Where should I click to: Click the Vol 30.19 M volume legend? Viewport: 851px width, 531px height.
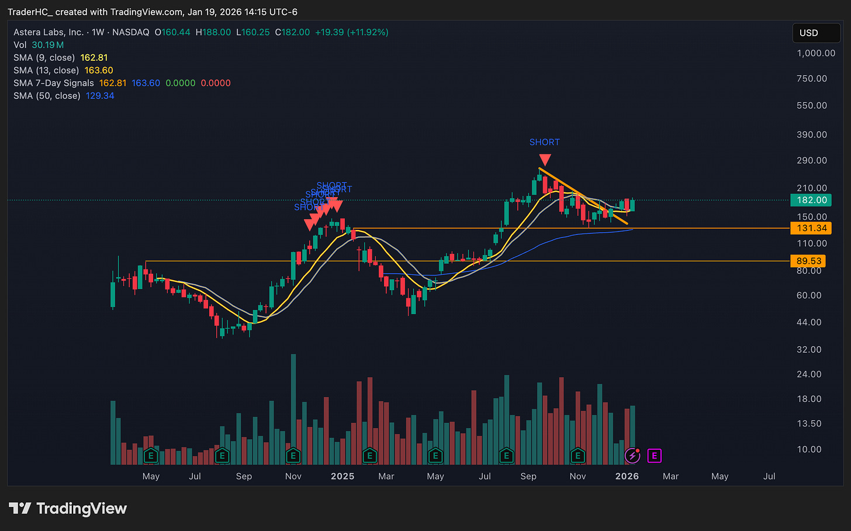[39, 45]
